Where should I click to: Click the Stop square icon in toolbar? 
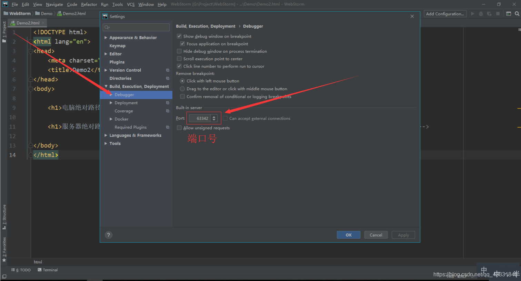pos(498,14)
